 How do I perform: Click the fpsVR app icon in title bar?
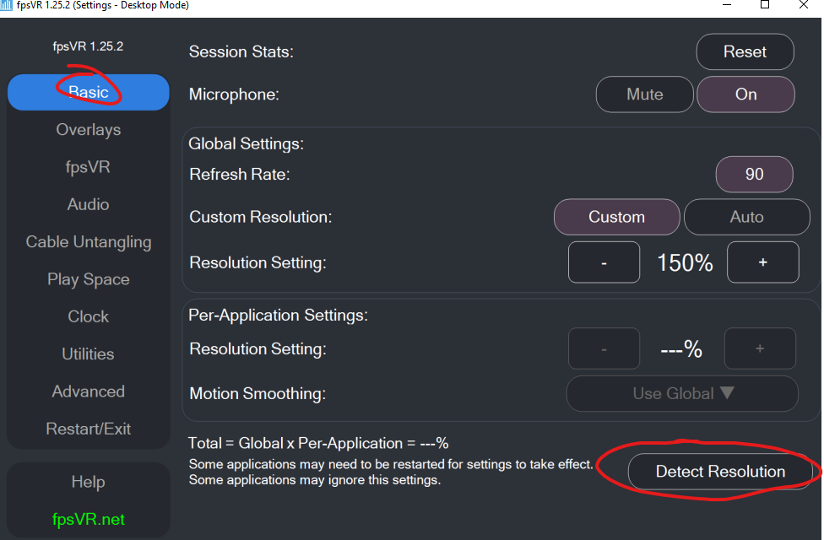pos(8,5)
